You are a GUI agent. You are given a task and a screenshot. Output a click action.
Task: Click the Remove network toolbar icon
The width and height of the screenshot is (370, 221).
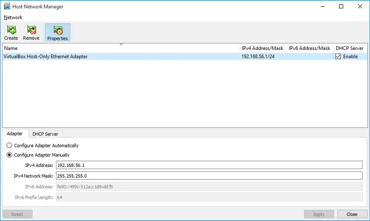(31, 31)
